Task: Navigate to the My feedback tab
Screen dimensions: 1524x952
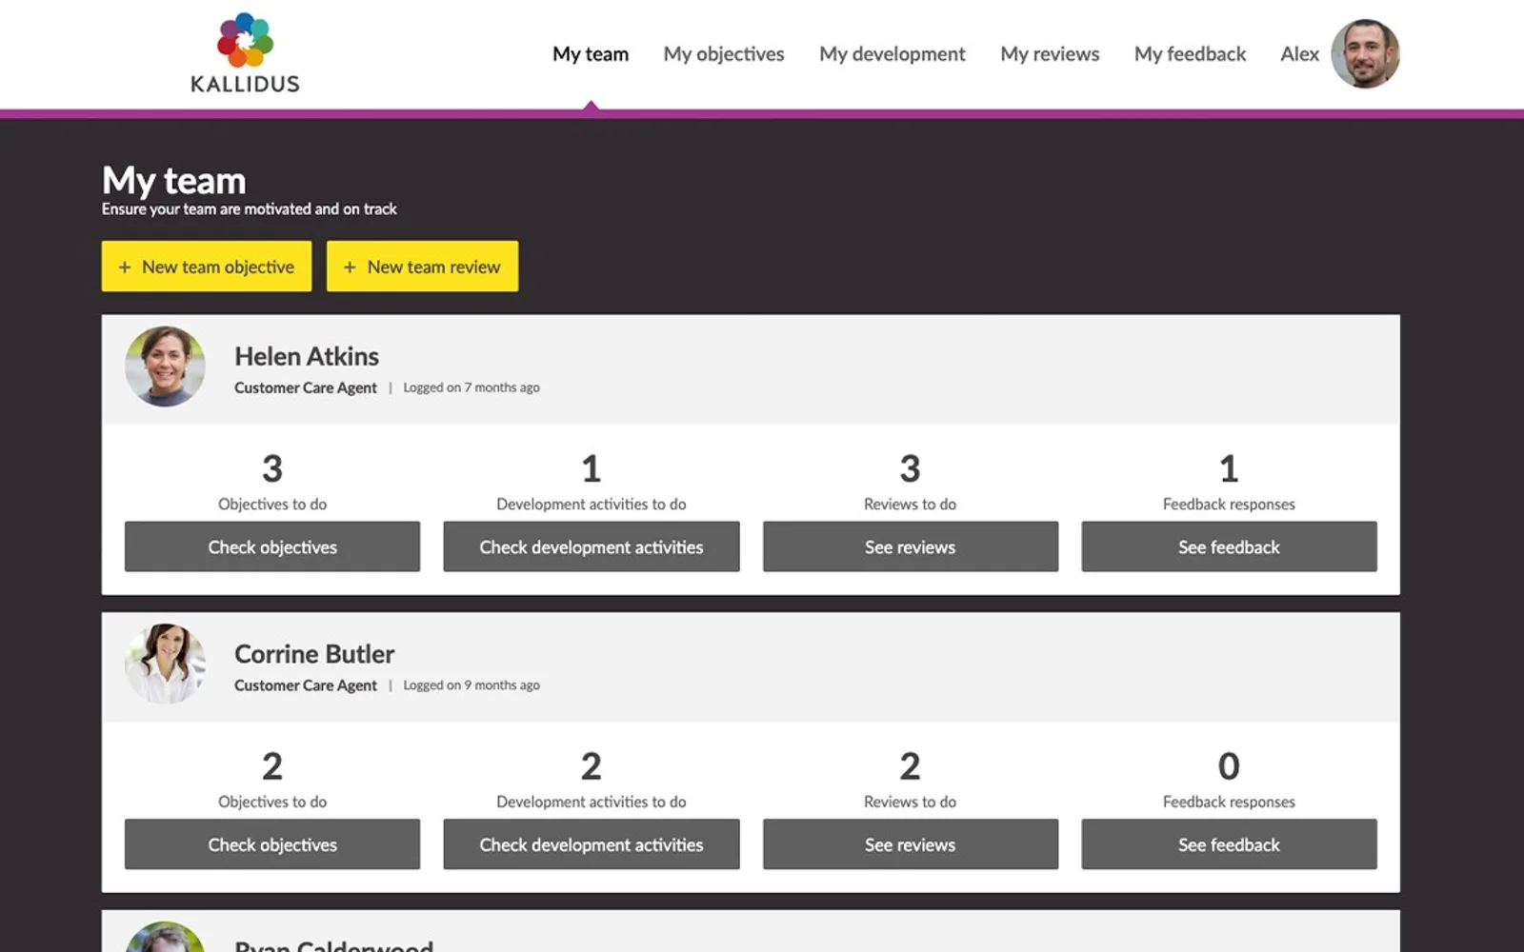Action: point(1190,54)
